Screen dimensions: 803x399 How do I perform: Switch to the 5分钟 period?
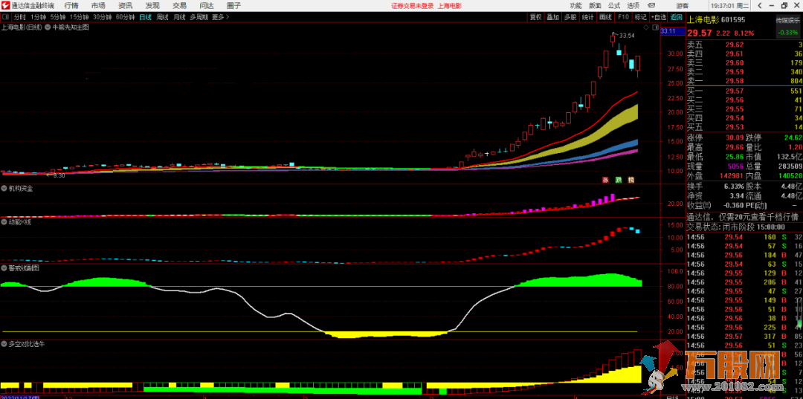pyautogui.click(x=58, y=17)
